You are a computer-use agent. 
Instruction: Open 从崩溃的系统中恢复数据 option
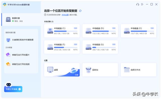click(x=21, y=40)
